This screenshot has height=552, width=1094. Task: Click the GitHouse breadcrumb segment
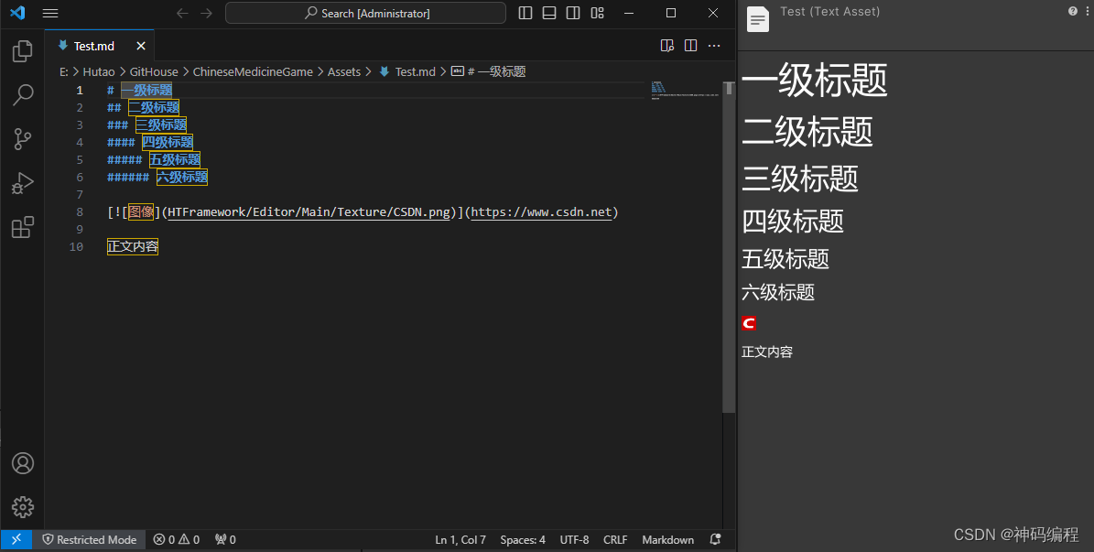[154, 72]
